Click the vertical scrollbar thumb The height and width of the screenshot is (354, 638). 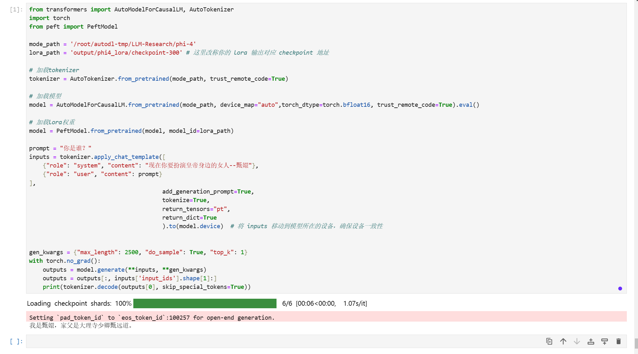[636, 343]
